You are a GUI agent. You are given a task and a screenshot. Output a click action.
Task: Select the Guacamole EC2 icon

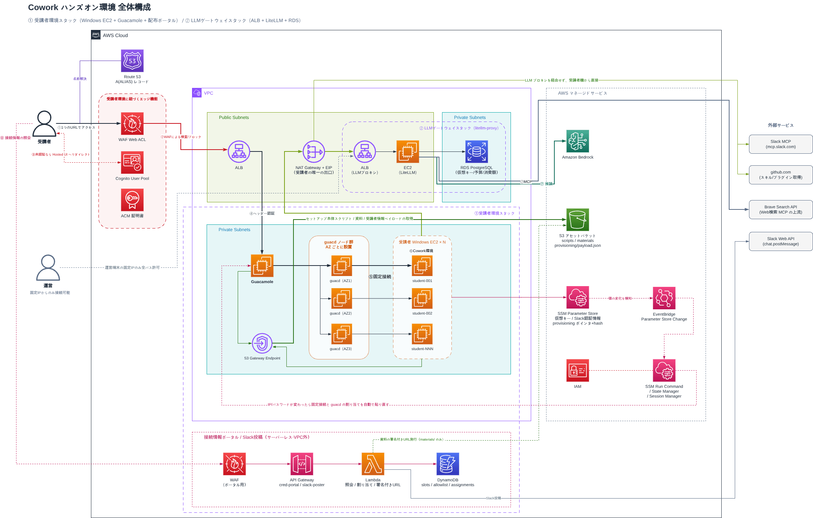(x=262, y=266)
